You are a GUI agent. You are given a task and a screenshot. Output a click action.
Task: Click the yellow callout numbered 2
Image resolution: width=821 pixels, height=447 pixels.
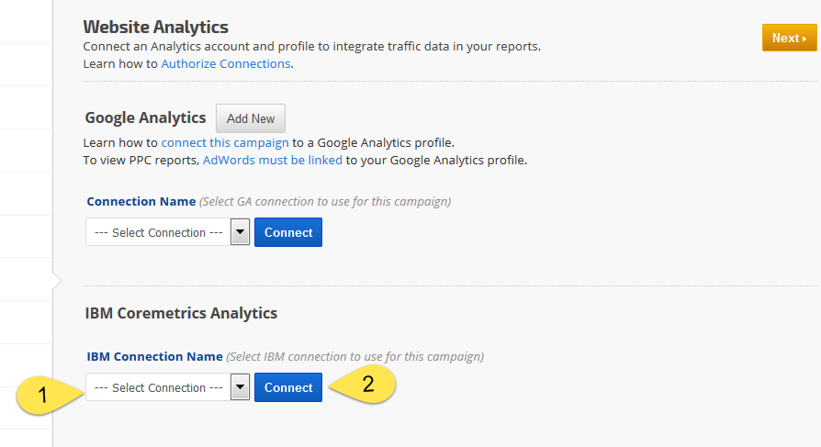(x=366, y=385)
